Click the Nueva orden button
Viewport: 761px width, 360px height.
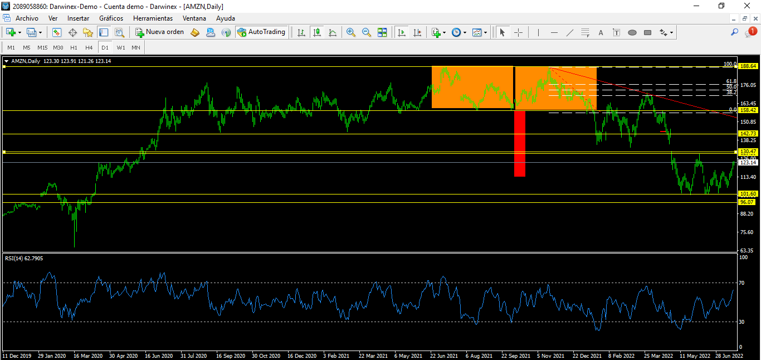pos(159,32)
